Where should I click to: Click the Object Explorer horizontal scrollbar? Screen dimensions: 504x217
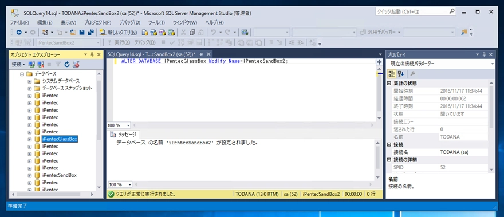(x=52, y=195)
